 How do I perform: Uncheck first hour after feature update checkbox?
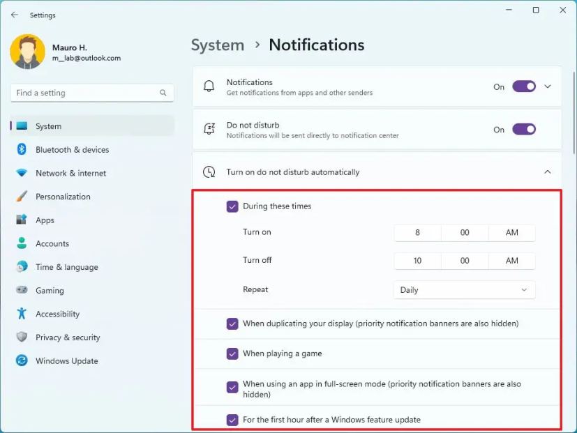tap(232, 420)
